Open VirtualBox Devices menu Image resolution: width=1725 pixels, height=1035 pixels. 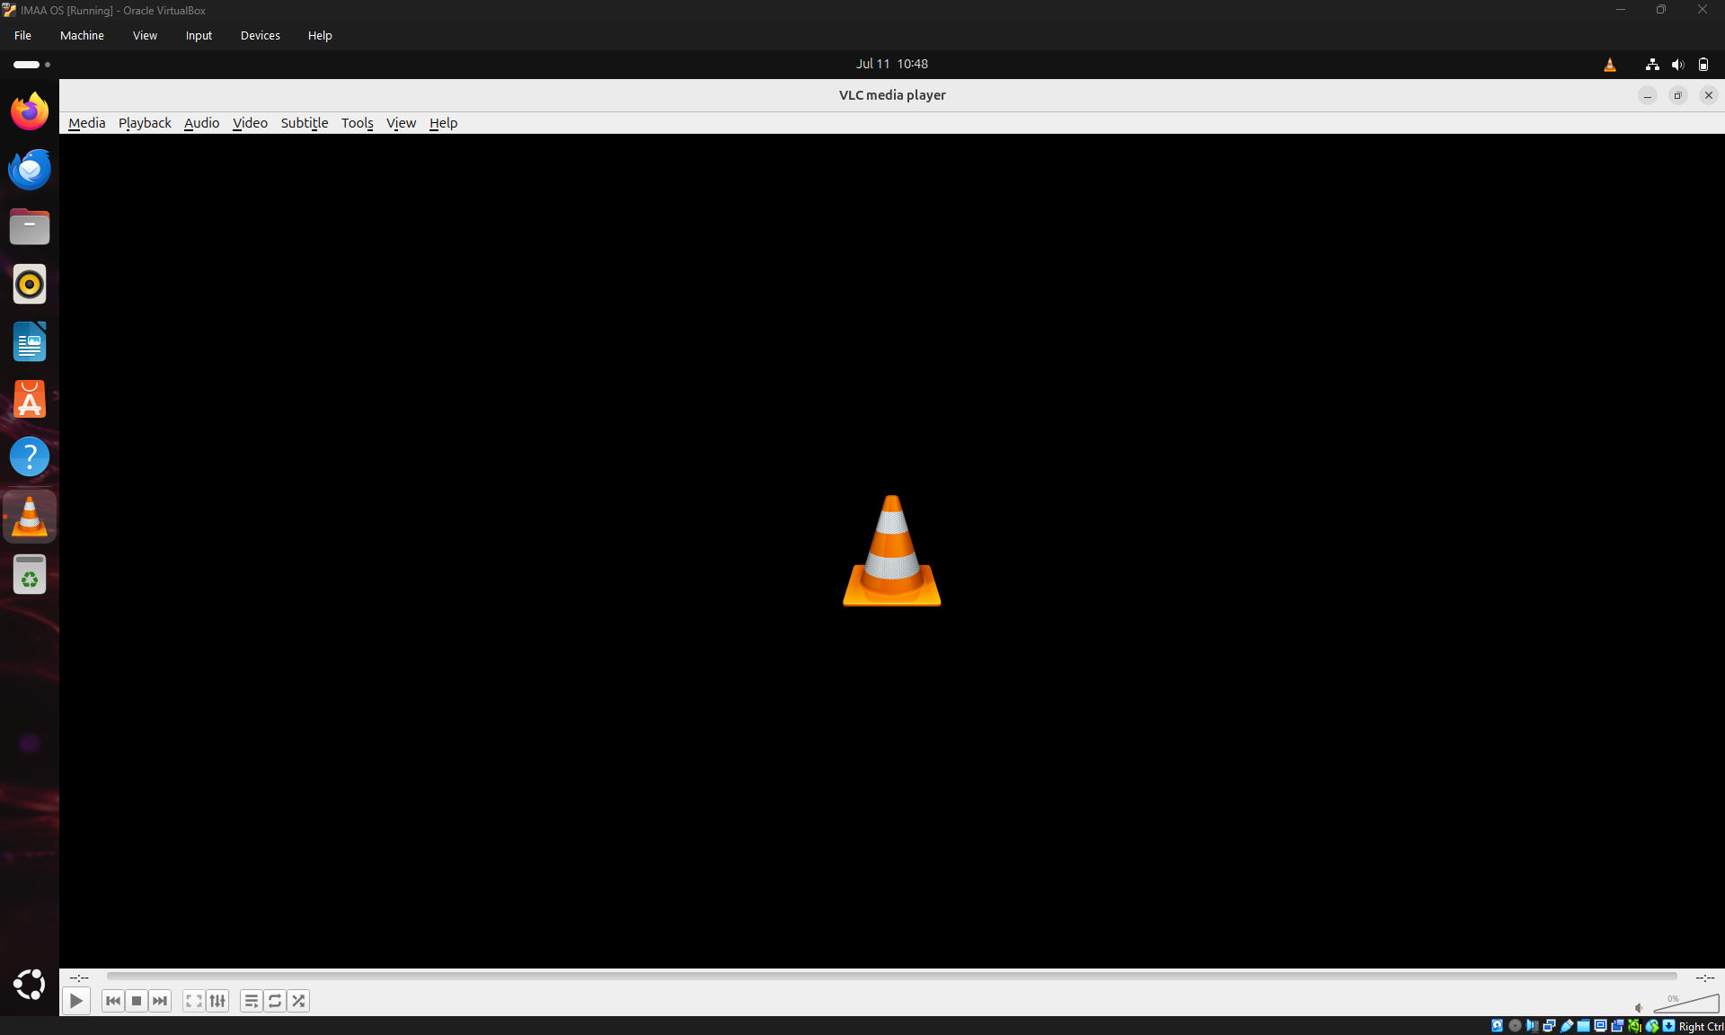point(261,36)
